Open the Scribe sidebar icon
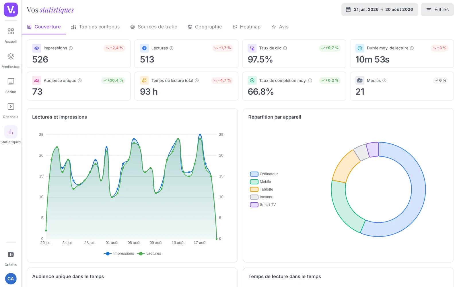459x287 pixels. (11, 82)
